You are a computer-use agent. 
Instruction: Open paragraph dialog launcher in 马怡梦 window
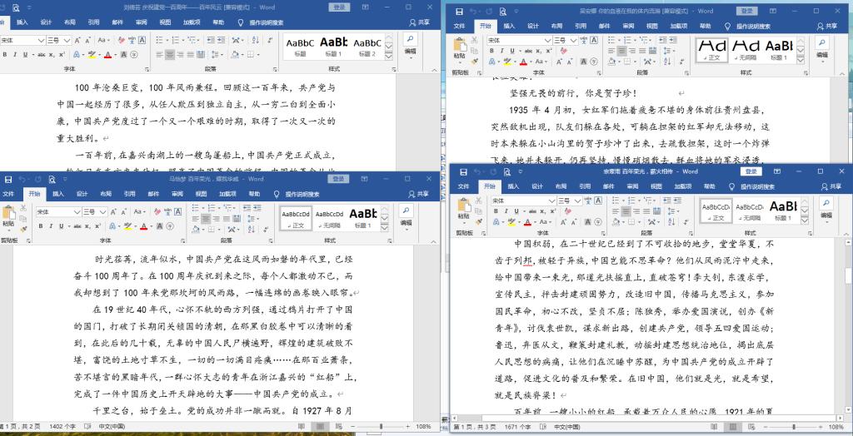click(x=271, y=240)
